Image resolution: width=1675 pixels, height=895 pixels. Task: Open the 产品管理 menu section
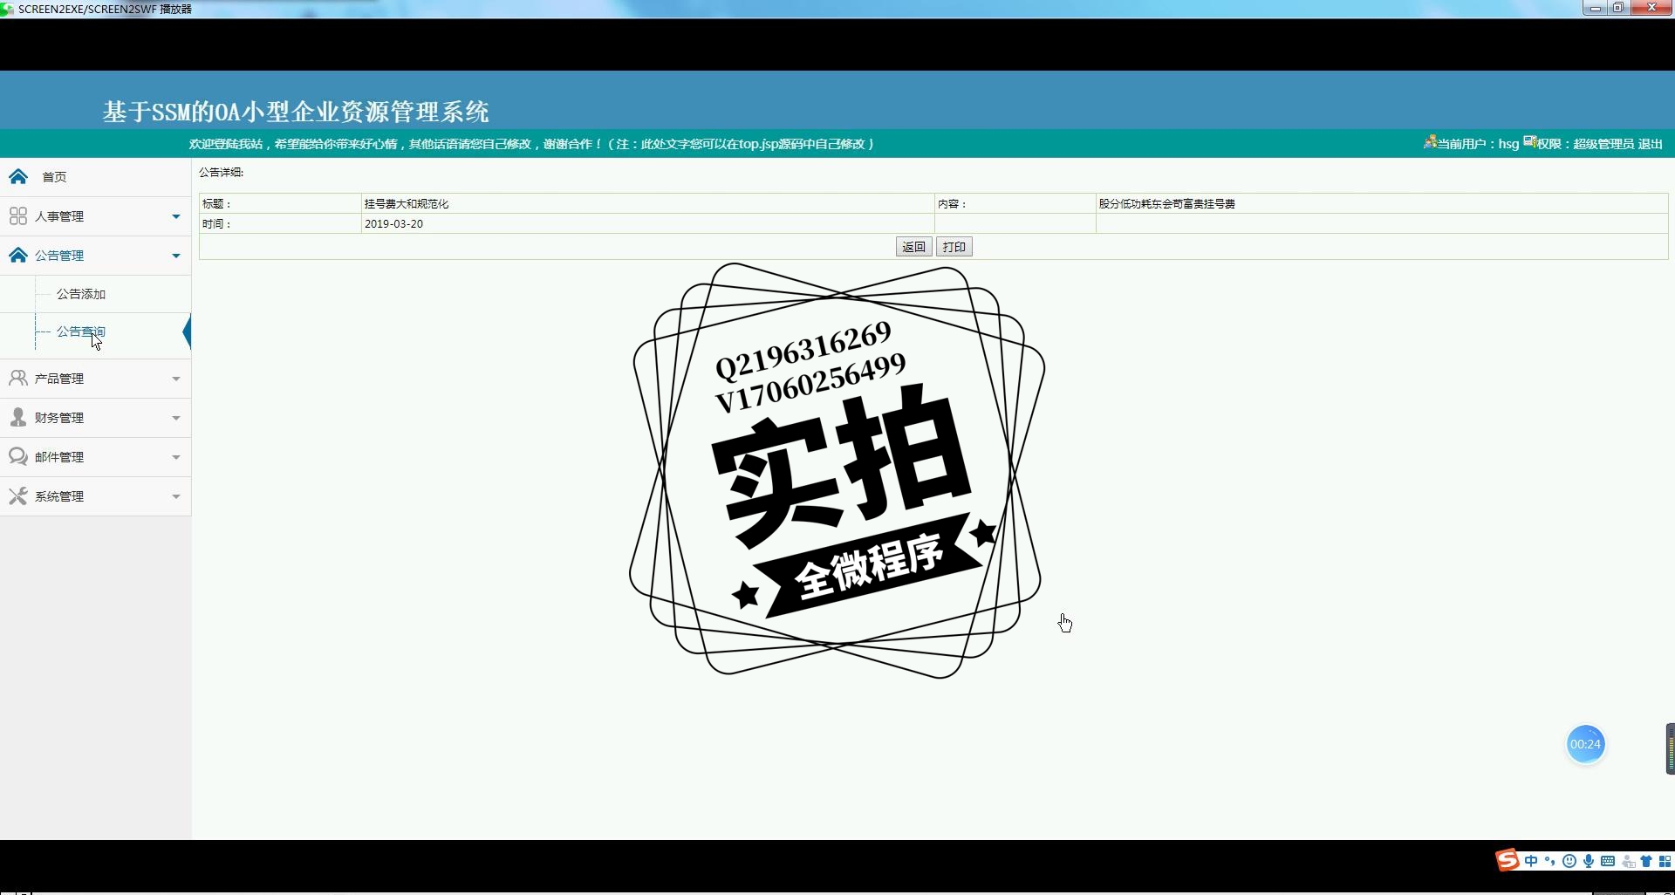[x=95, y=378]
